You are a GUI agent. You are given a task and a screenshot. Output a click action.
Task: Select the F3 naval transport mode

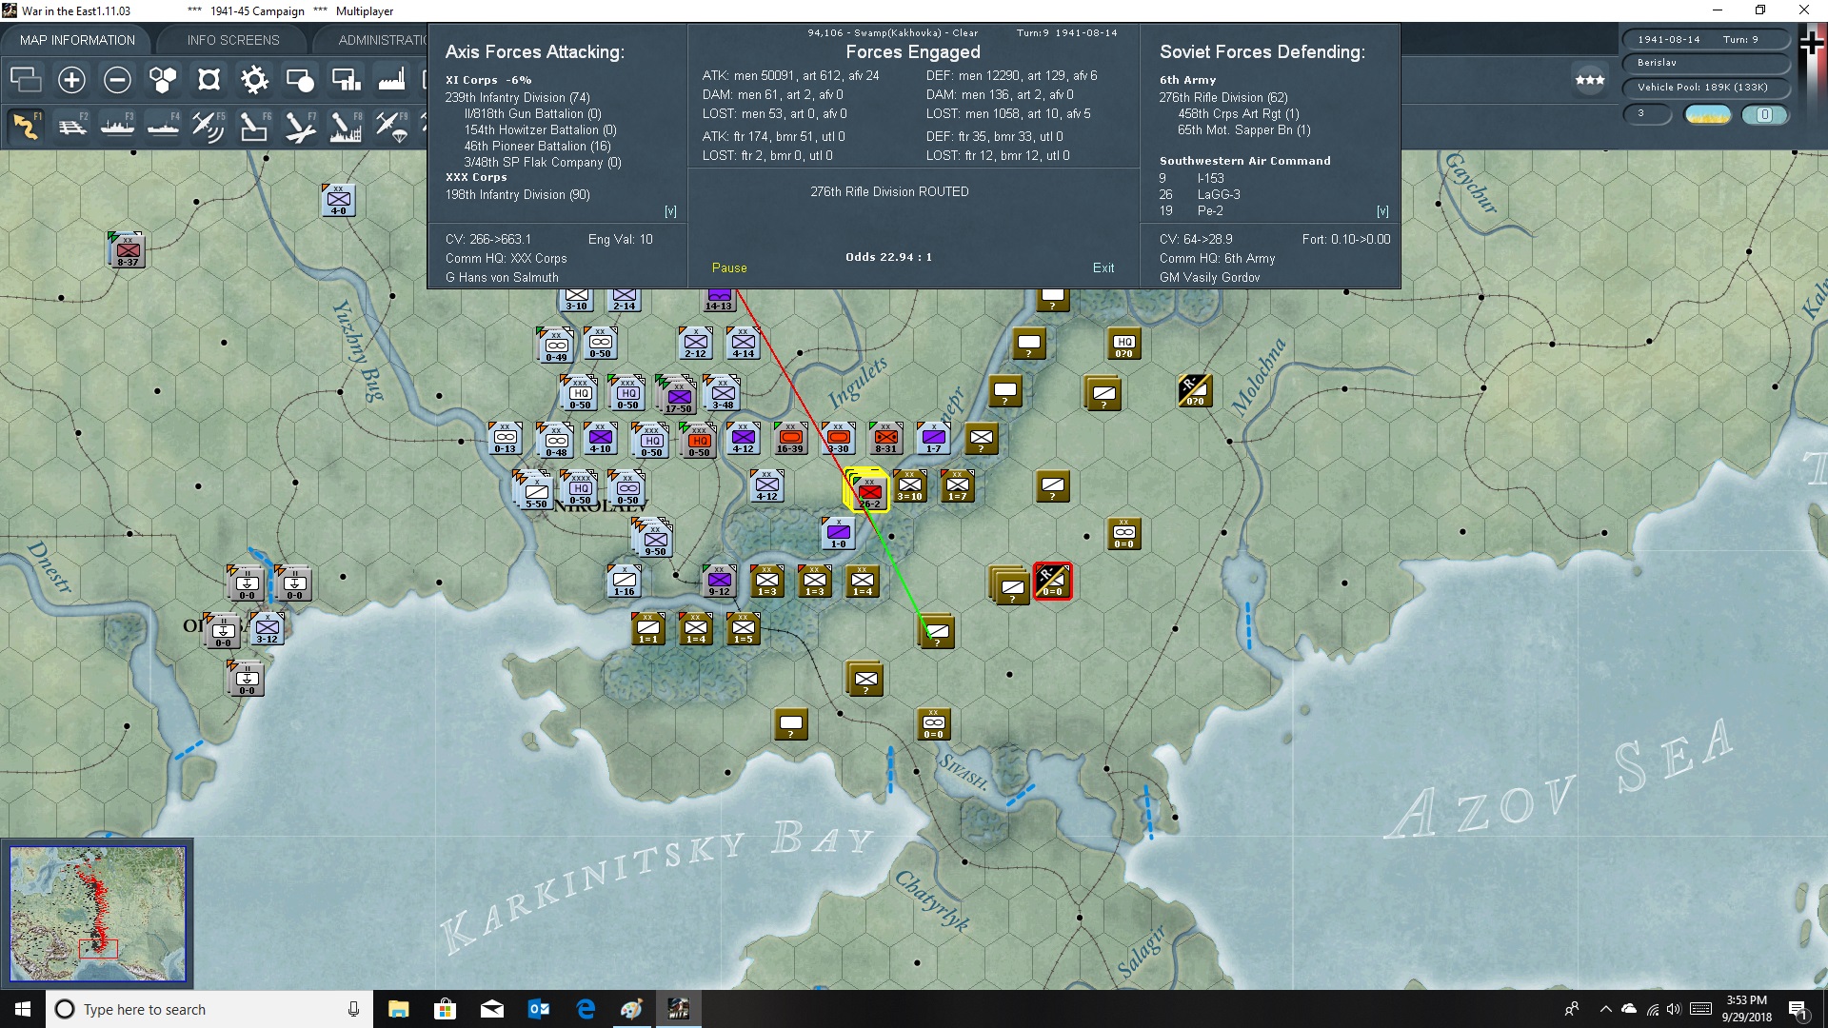pos(117,126)
